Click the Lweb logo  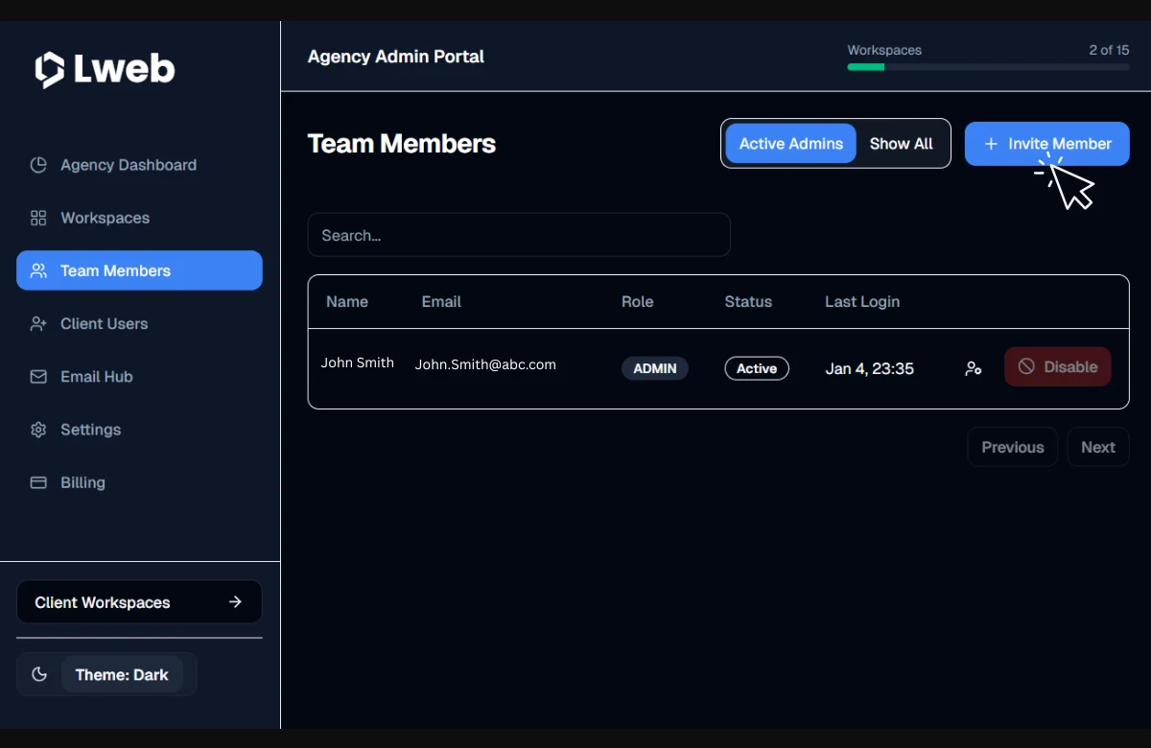106,69
